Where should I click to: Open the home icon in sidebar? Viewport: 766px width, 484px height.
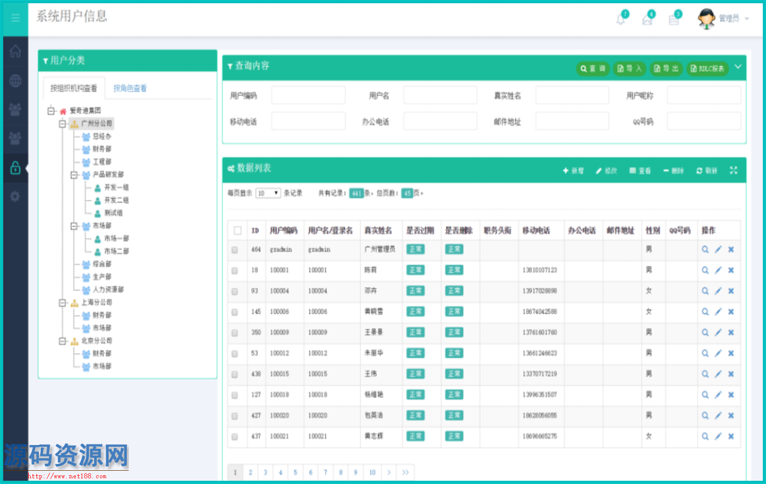(x=16, y=52)
